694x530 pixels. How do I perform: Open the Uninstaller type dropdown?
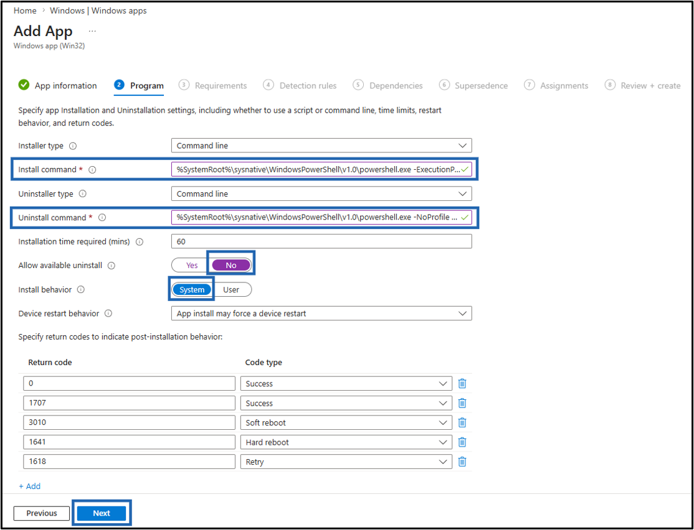pyautogui.click(x=321, y=193)
